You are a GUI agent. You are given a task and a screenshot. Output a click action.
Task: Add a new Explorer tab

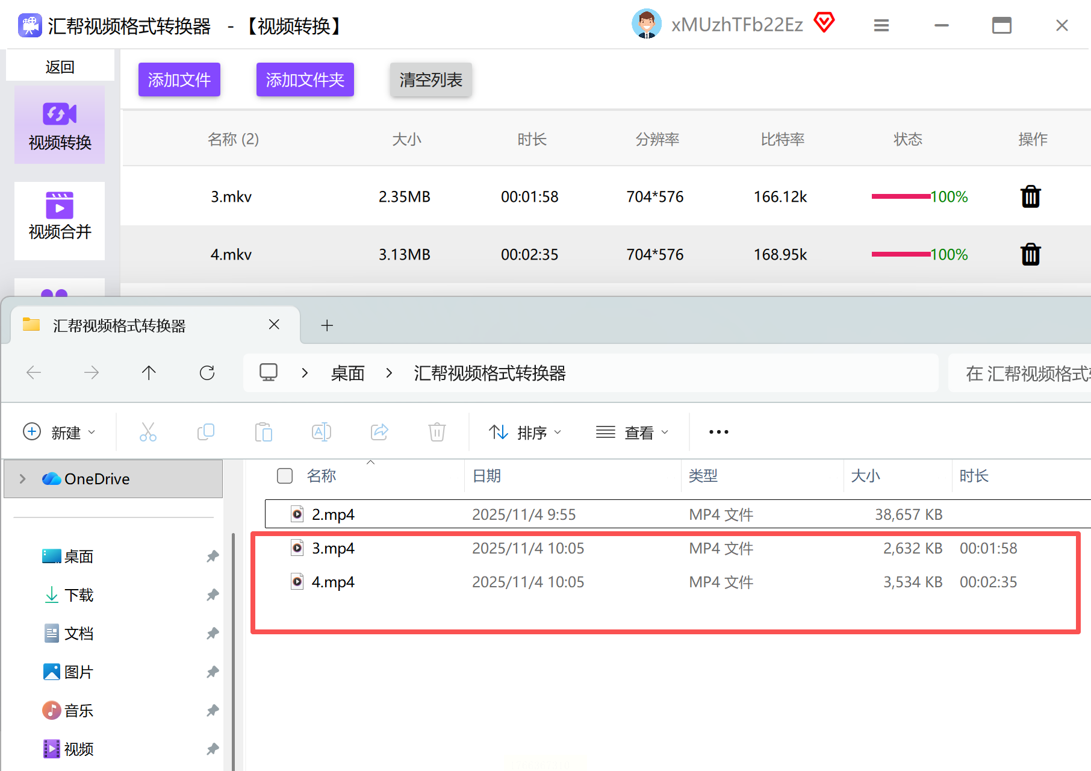tap(327, 325)
